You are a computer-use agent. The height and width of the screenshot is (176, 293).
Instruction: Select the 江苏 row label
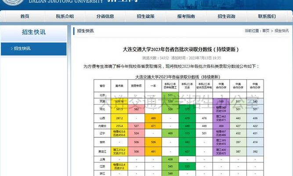102,166
